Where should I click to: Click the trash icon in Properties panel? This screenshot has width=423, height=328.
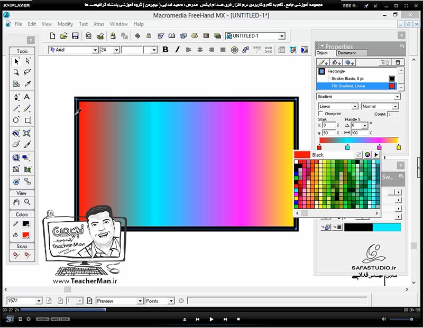(398, 62)
